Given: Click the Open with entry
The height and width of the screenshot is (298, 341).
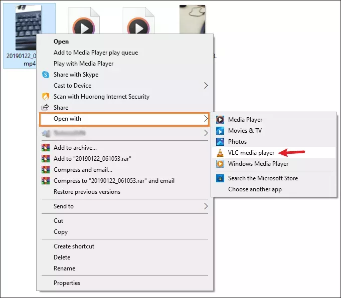Looking at the screenshot, I should [x=124, y=119].
